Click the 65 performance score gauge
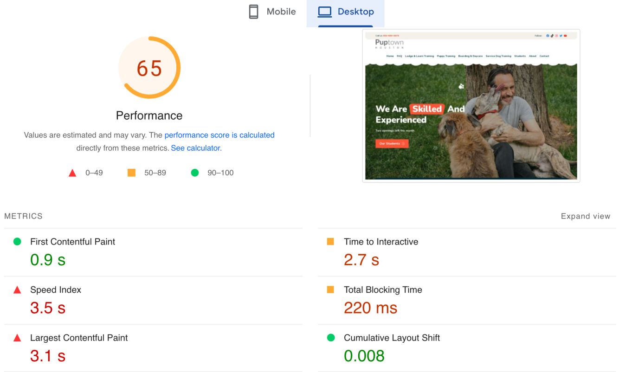Viewport: 619px width, 372px height. point(149,68)
